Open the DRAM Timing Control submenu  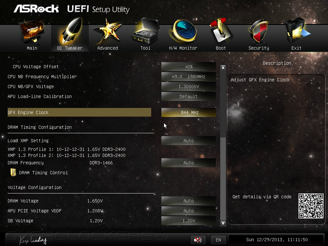point(43,173)
